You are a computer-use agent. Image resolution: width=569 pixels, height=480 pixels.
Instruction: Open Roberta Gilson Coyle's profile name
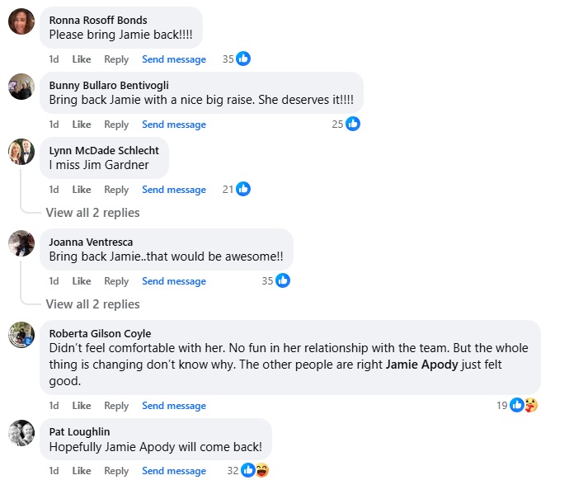100,333
